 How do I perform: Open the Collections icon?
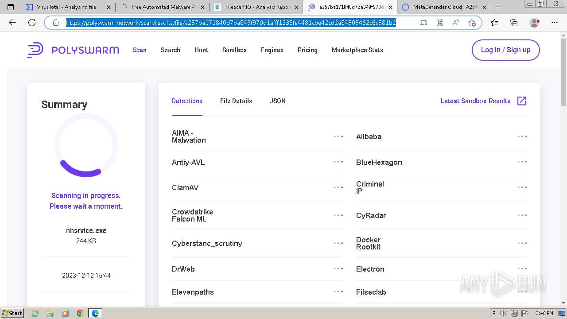pos(514,23)
